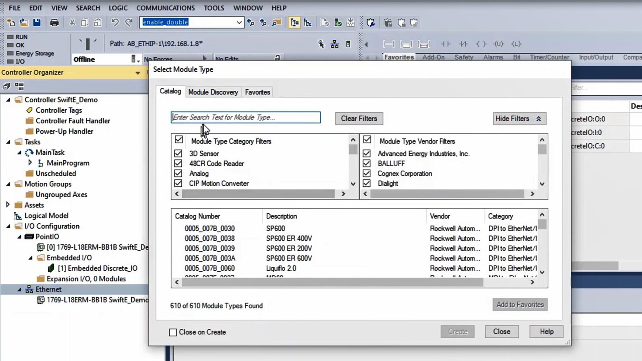The height and width of the screenshot is (361, 642).
Task: Open the enable_double search dropdown
Action: click(x=239, y=22)
